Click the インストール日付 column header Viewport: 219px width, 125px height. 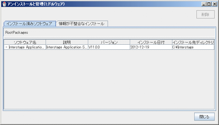click(151, 42)
